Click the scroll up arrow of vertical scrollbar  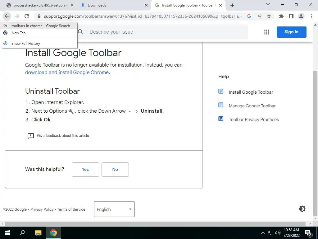(x=316, y=25)
